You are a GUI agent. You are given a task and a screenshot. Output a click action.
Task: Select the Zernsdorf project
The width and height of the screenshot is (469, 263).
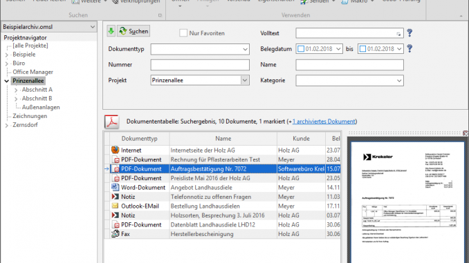click(x=25, y=125)
